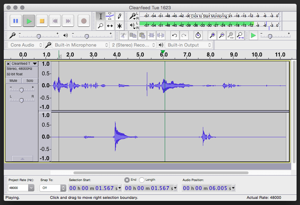
Task: Mute the Cleanfeed track
Action: point(13,81)
